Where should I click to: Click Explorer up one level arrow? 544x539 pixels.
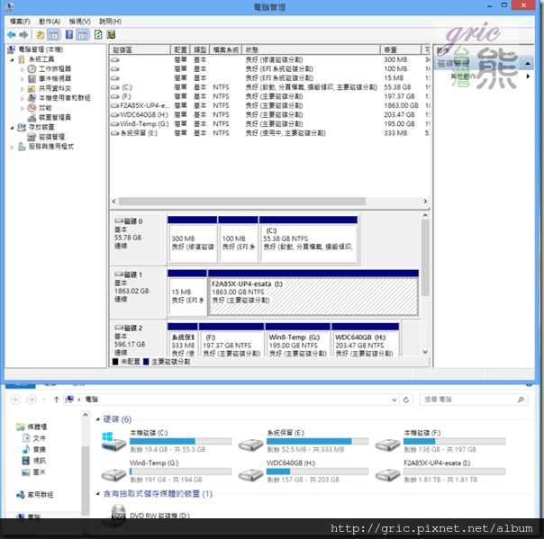click(57, 400)
